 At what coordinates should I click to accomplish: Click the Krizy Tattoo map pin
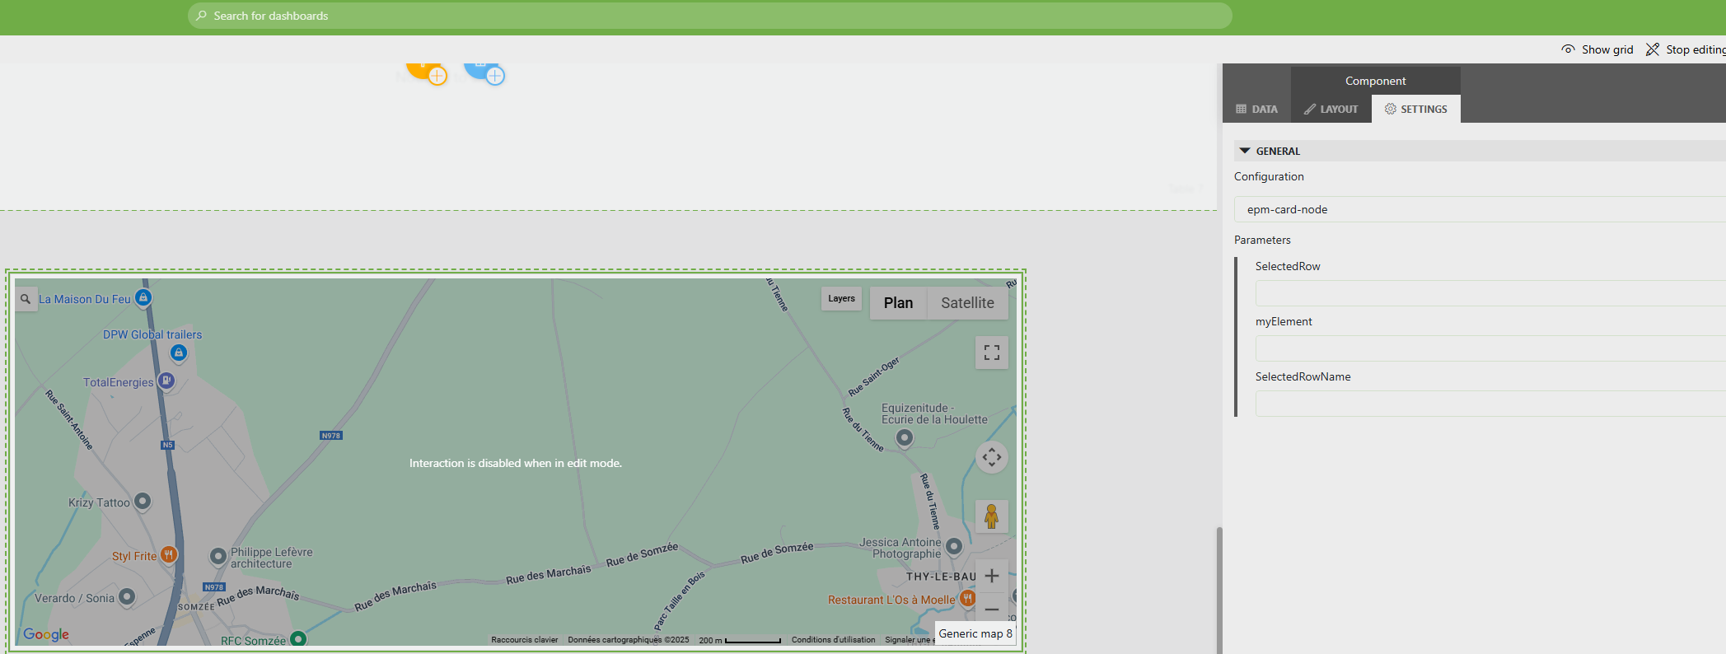click(x=143, y=501)
